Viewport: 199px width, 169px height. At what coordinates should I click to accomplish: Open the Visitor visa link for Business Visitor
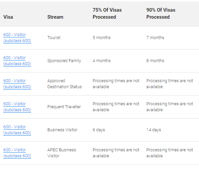tap(17, 130)
